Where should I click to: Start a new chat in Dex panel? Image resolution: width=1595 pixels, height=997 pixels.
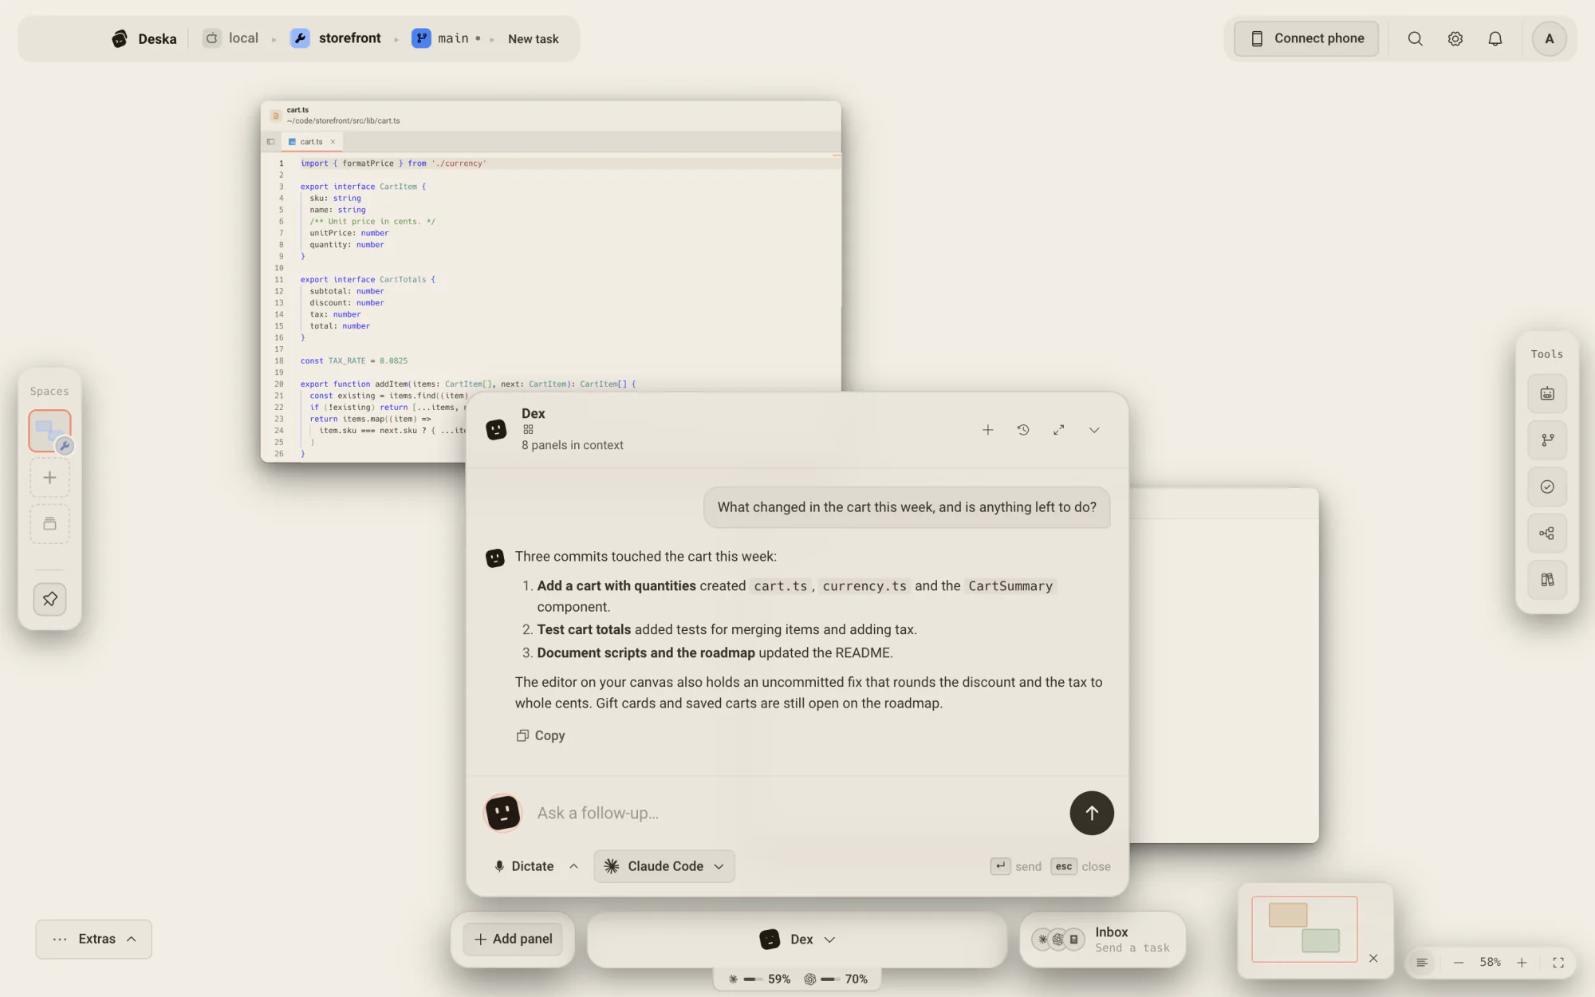coord(987,430)
